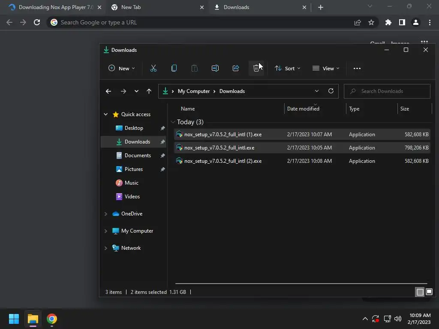
Task: Open the Chrome profile avatar
Action: [416, 22]
